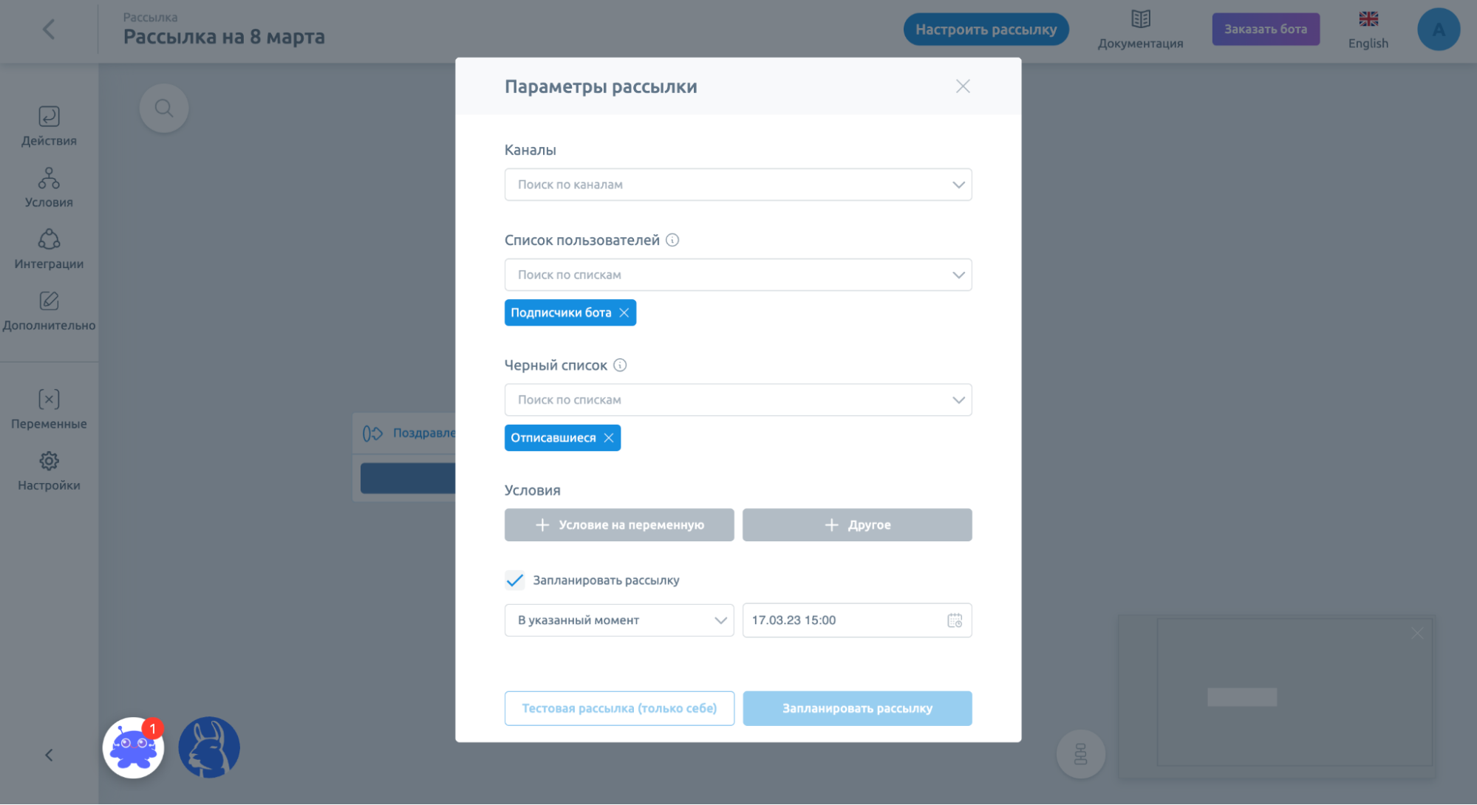Click the + Условие на переменную button
This screenshot has height=805, width=1477.
620,524
